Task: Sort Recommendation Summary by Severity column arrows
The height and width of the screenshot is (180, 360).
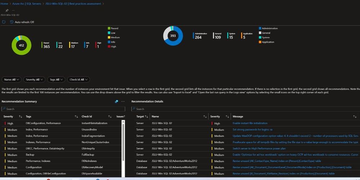Action: 21,117
